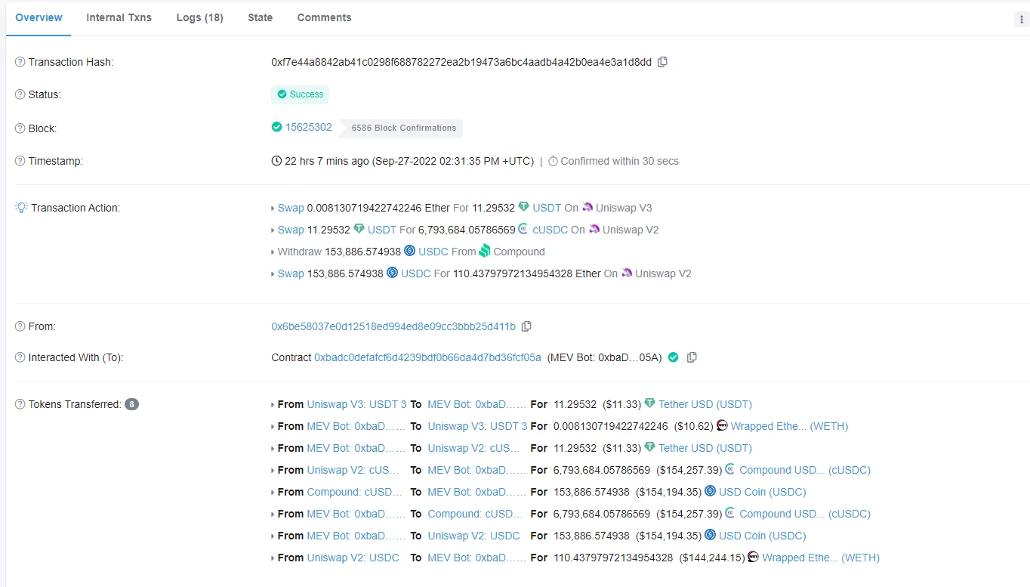Open Compound: cUSD... sender link

(x=355, y=492)
